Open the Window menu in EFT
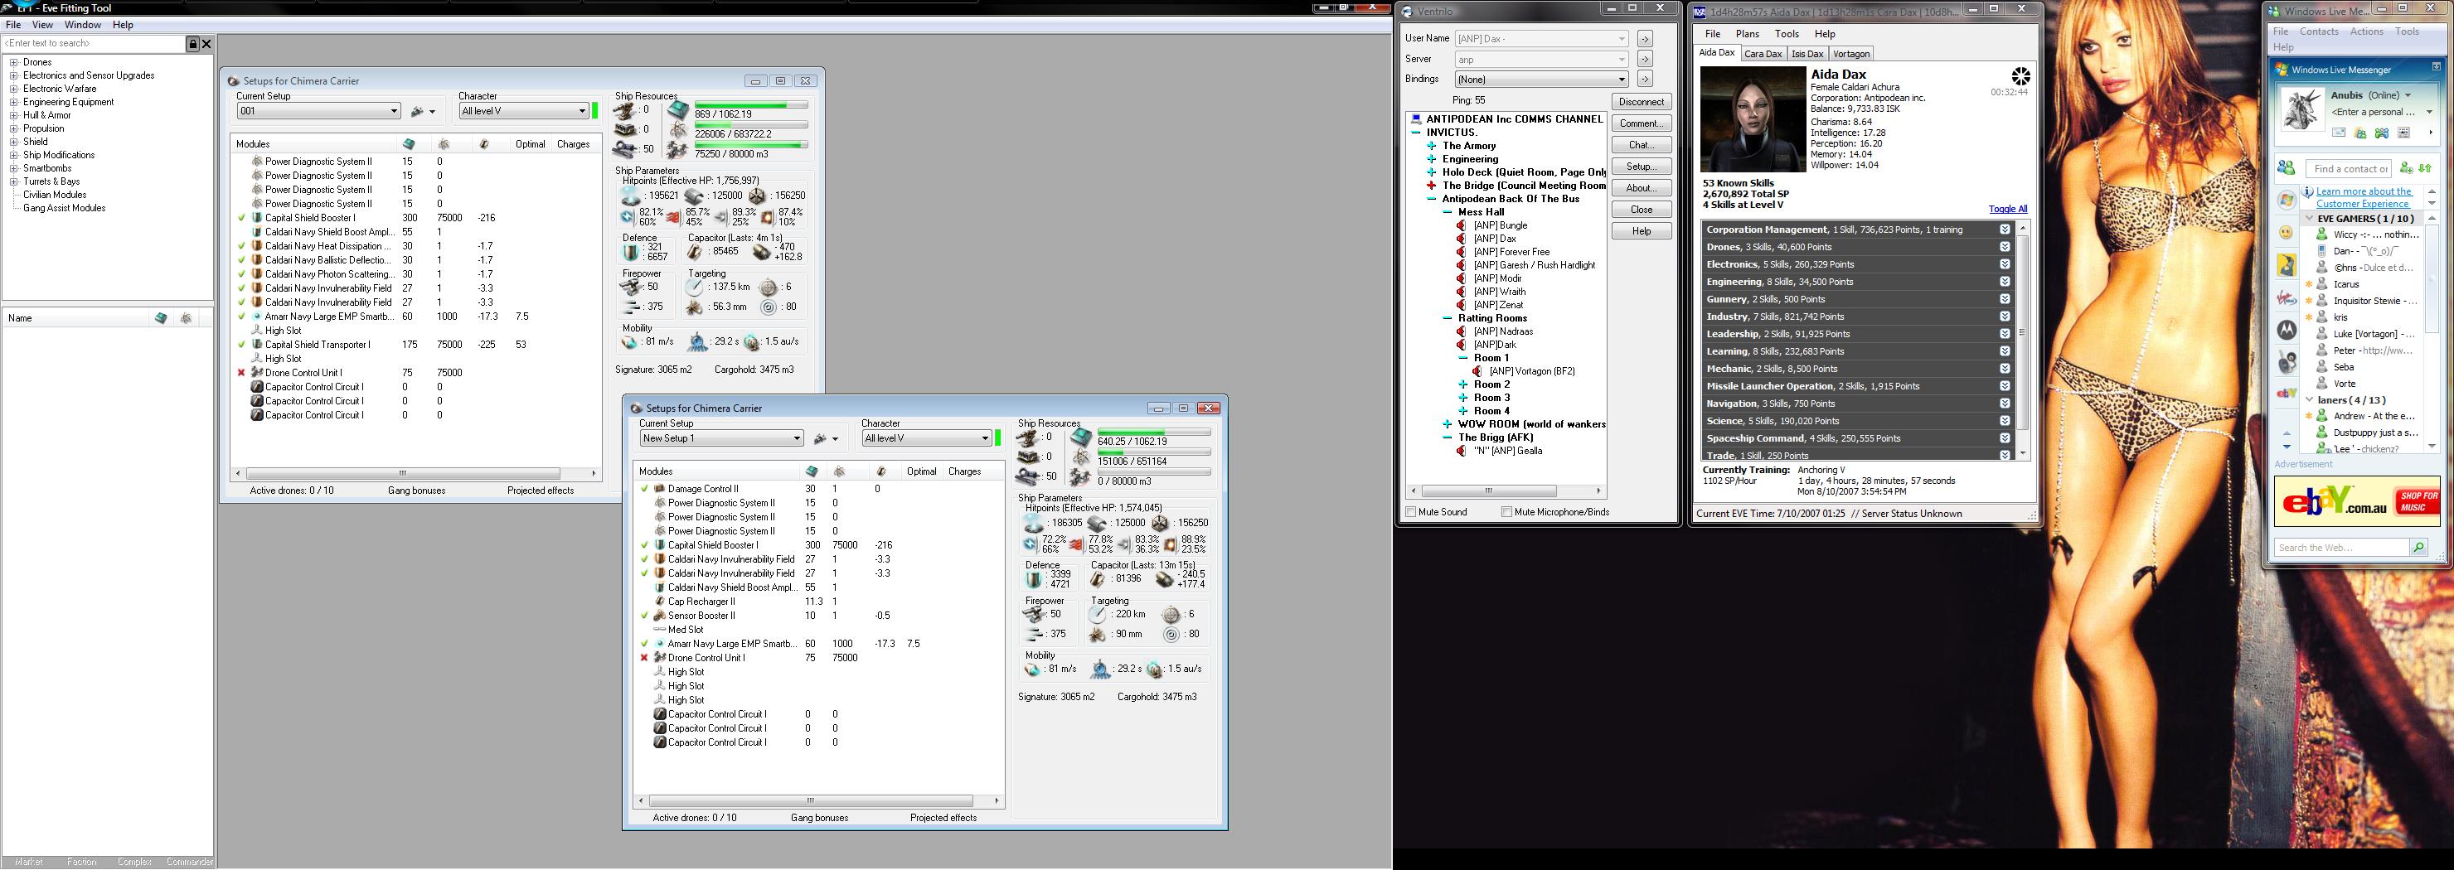This screenshot has width=2454, height=870. (83, 25)
